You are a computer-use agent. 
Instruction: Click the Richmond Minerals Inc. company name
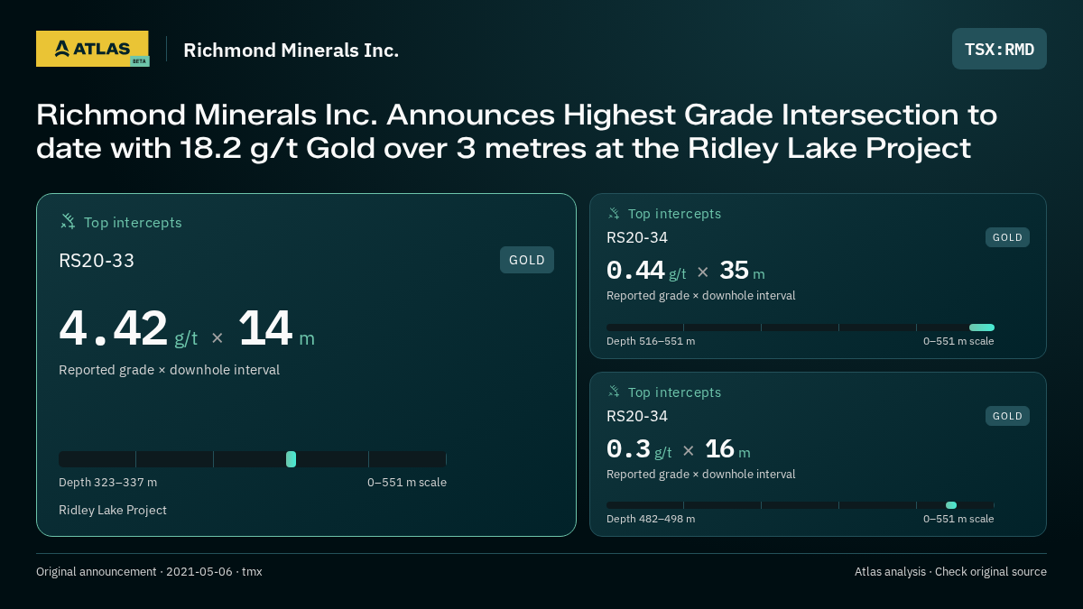[x=291, y=50]
